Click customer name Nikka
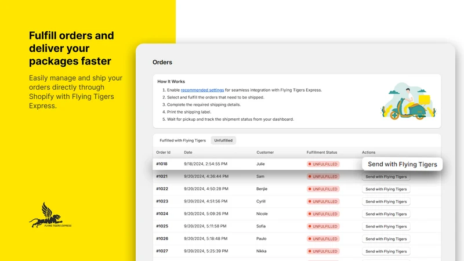Screen dimensions: 464x261 tap(262, 251)
